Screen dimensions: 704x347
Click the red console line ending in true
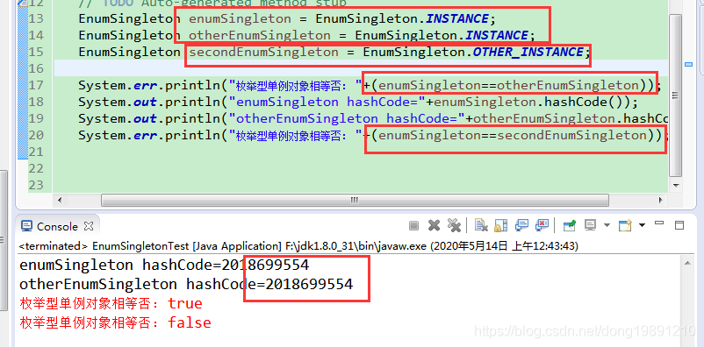click(x=111, y=303)
